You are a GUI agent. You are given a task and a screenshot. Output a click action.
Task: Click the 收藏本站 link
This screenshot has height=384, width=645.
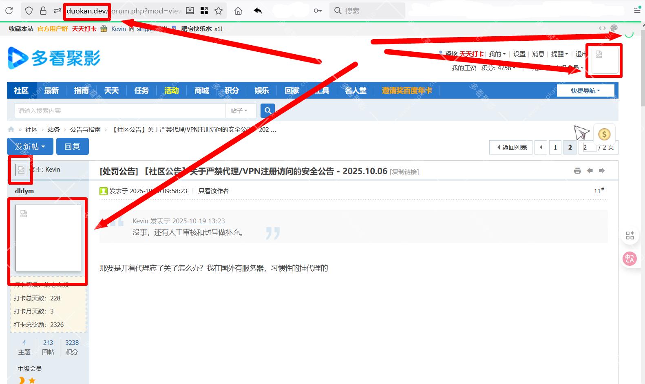[21, 29]
